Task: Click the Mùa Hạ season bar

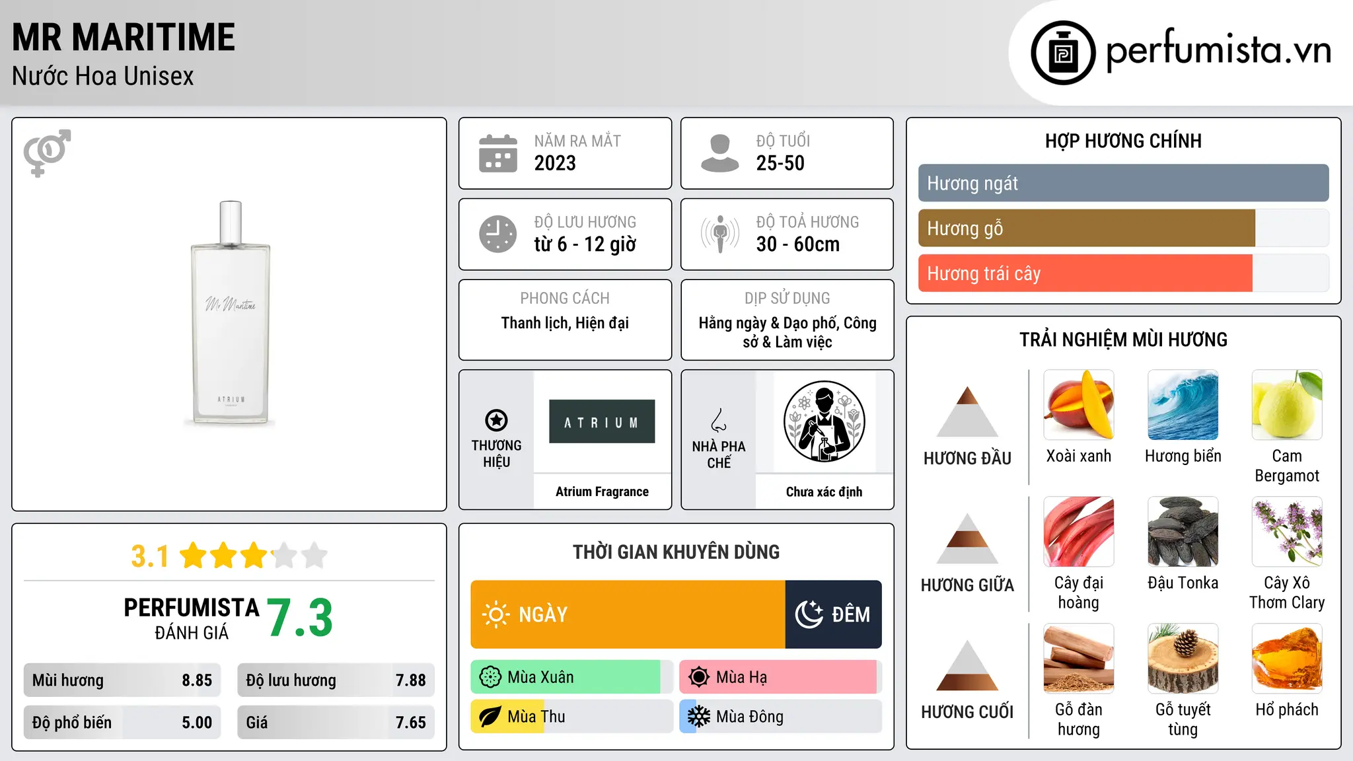Action: coord(780,677)
